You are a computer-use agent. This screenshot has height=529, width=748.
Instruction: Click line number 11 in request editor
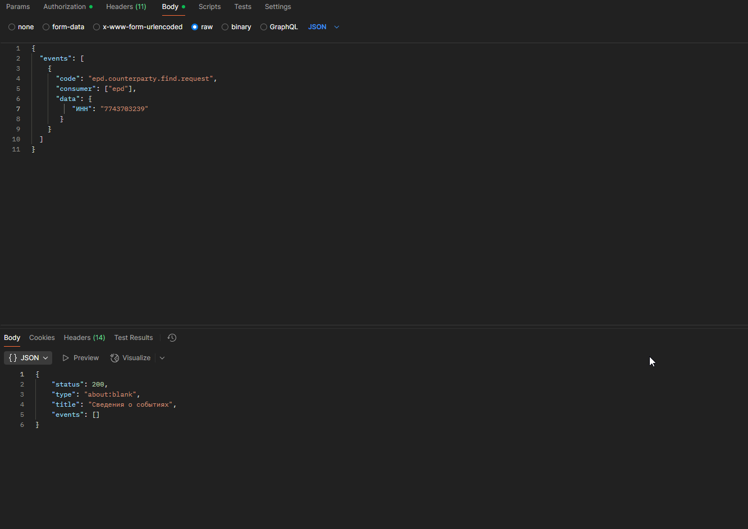click(x=16, y=149)
